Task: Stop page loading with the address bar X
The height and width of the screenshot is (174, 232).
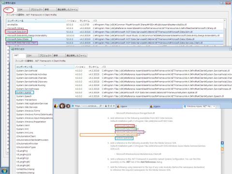Action: click(114, 106)
